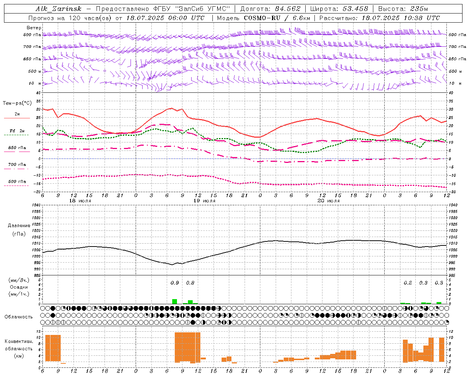
Task: Click the Давление pressure panel label
Action: [x=19, y=225]
